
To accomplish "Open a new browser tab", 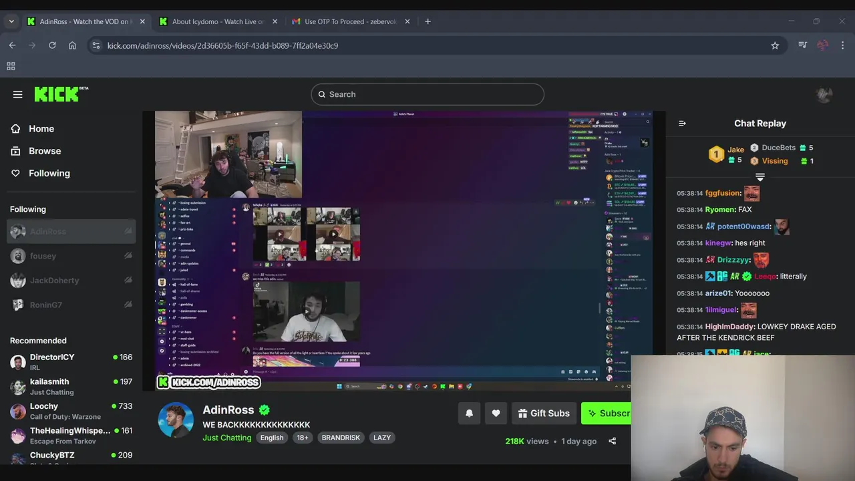I will (427, 21).
